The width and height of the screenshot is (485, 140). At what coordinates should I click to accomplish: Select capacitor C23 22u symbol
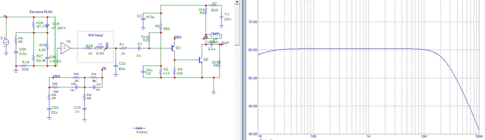[x=49, y=109]
